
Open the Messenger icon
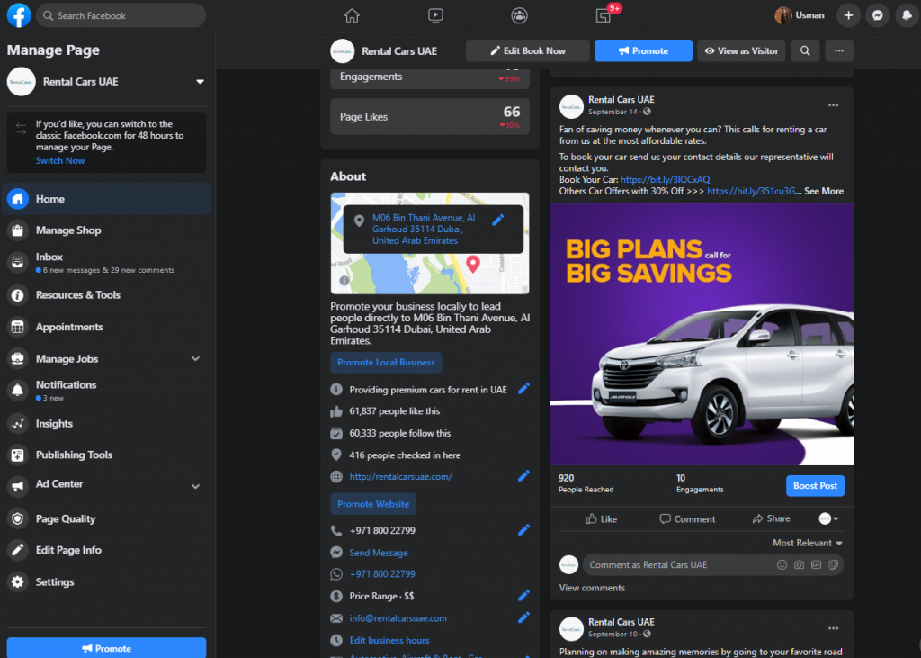point(878,15)
